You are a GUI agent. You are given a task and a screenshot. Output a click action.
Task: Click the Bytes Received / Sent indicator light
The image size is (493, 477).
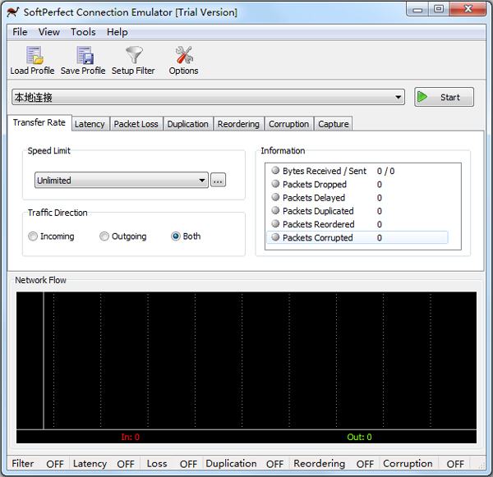pos(275,170)
